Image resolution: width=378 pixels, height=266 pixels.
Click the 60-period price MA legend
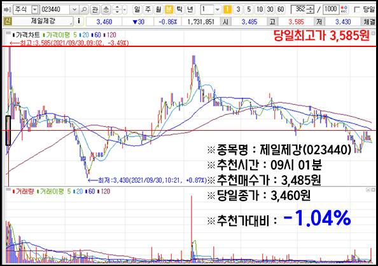(96, 35)
